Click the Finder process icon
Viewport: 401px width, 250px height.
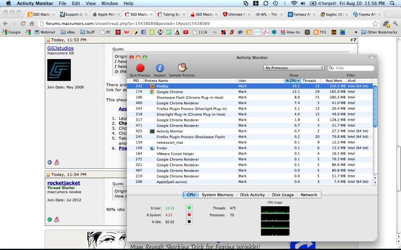click(152, 148)
